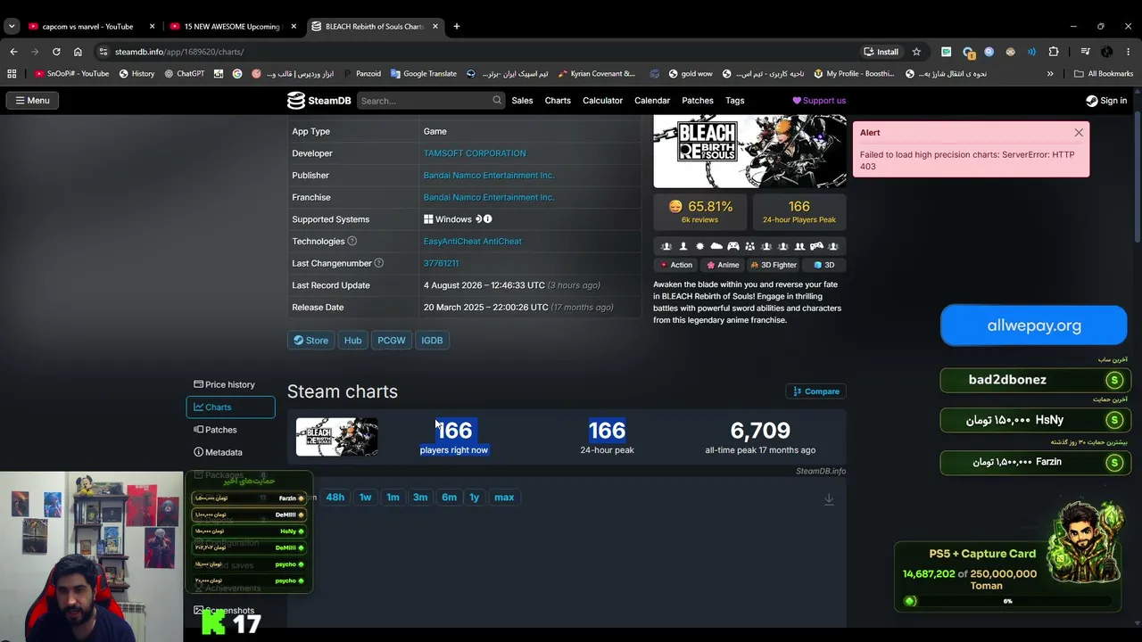This screenshot has width=1142, height=642.
Task: Reload the page with the refresh icon
Action: click(56, 52)
